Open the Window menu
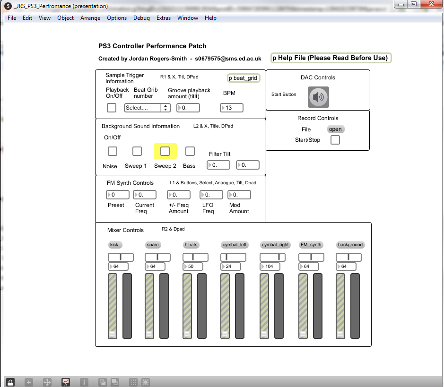The height and width of the screenshot is (387, 444). [x=188, y=18]
